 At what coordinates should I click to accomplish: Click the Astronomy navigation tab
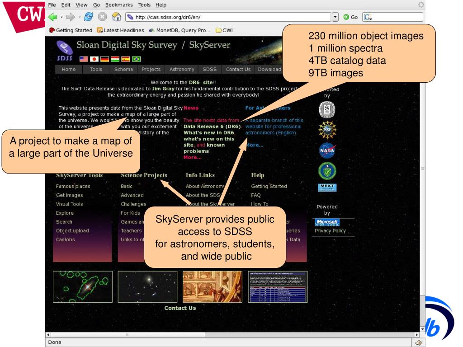[182, 69]
